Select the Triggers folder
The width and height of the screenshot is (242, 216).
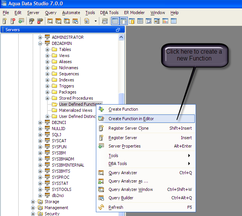point(67,86)
